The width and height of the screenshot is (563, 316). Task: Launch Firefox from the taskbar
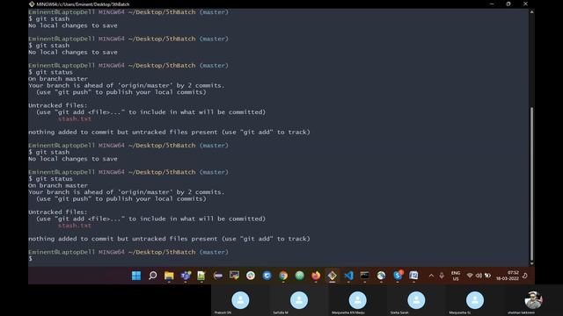(316, 276)
